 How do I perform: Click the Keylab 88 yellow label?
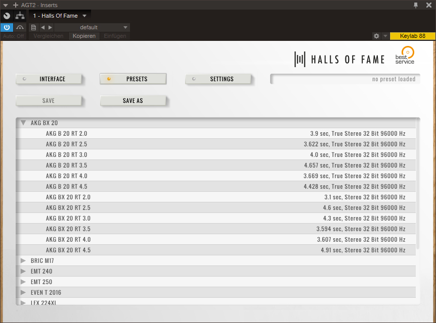(x=412, y=36)
